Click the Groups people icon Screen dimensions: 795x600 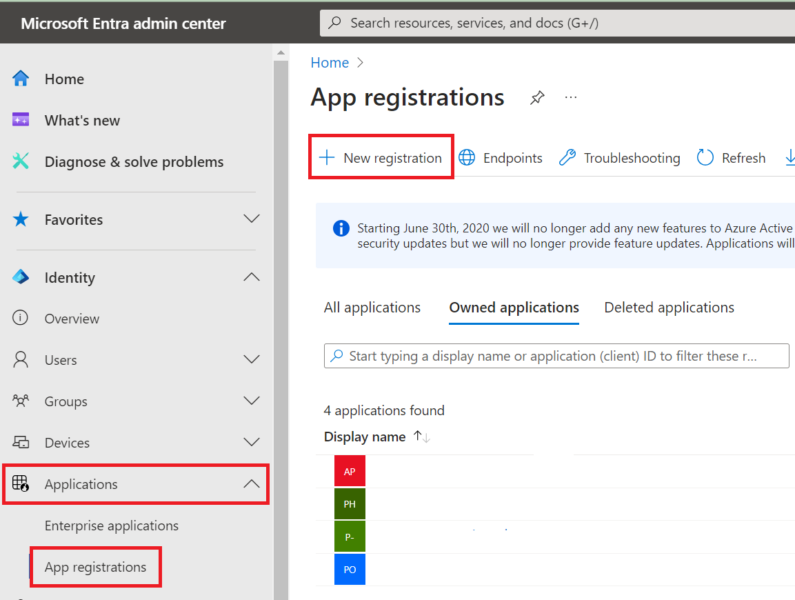coord(21,401)
